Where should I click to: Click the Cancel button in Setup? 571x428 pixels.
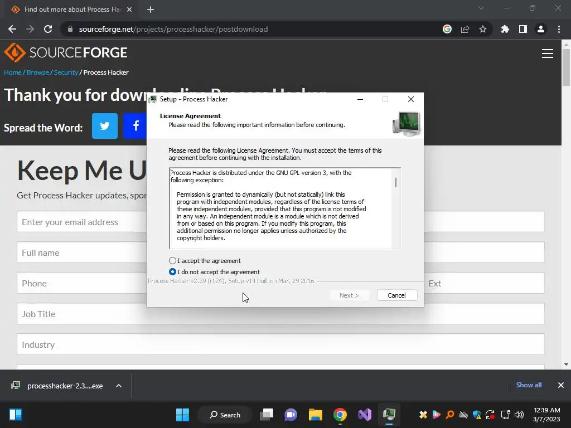point(396,295)
